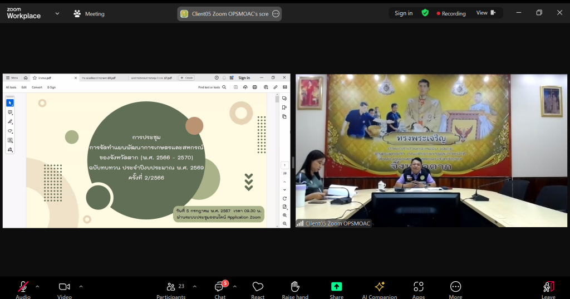
Task: Choose the Draw freehand tool in Acrobat
Action: [10, 131]
